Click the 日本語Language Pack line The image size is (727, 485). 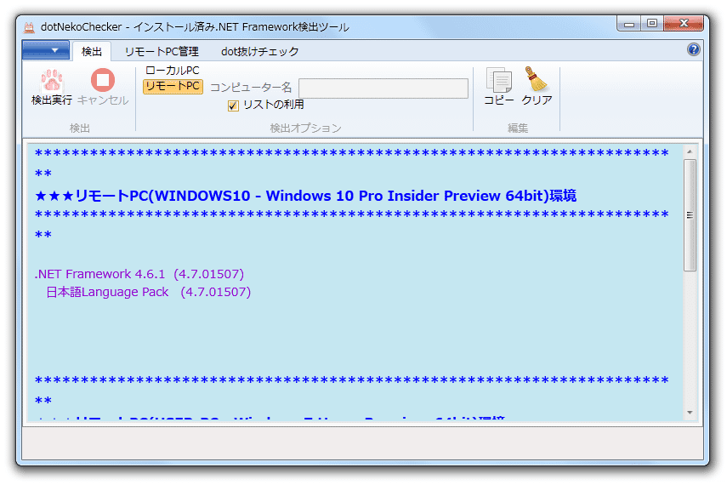tap(148, 293)
